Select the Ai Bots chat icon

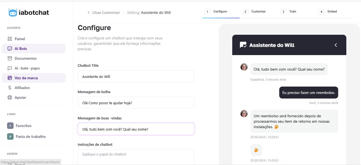pos(10,49)
